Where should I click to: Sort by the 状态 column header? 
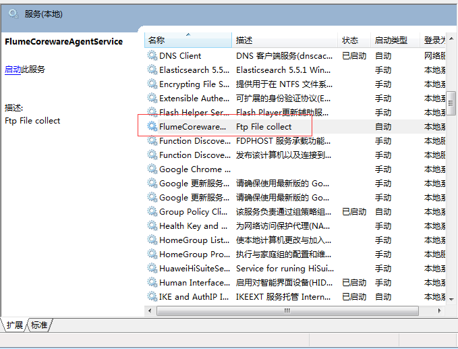354,40
